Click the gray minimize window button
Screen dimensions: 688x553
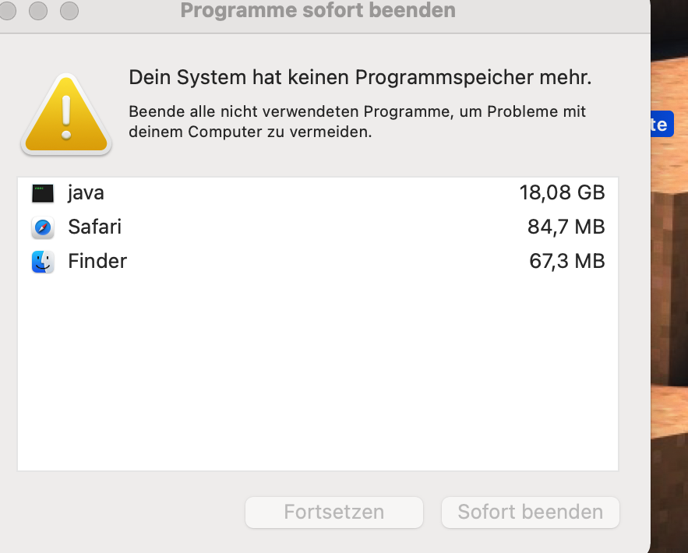pyautogui.click(x=38, y=11)
